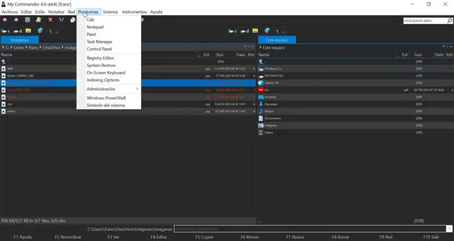Select drive d in left panel

tap(18, 31)
